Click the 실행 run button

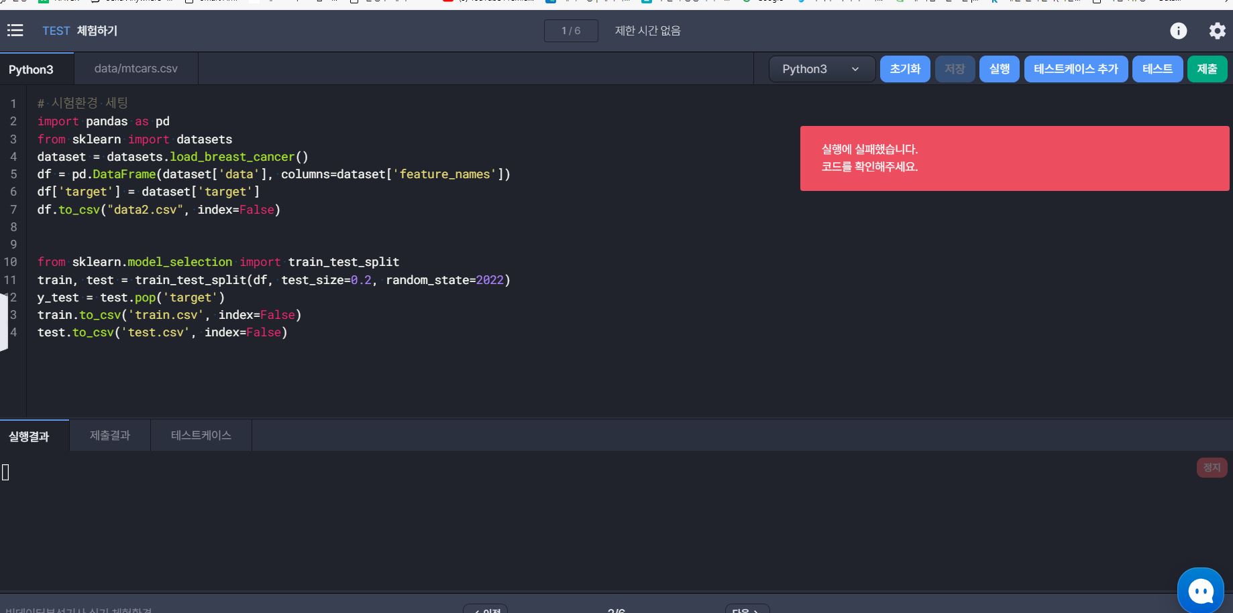[1000, 69]
